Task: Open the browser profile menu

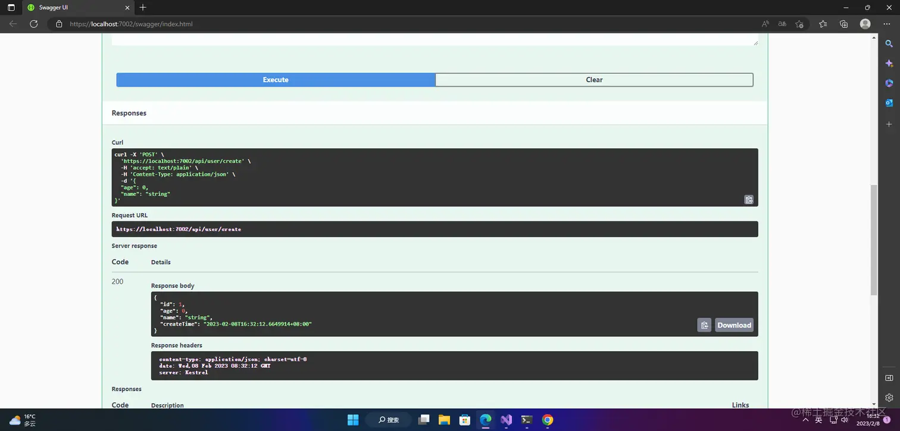Action: pos(865,24)
